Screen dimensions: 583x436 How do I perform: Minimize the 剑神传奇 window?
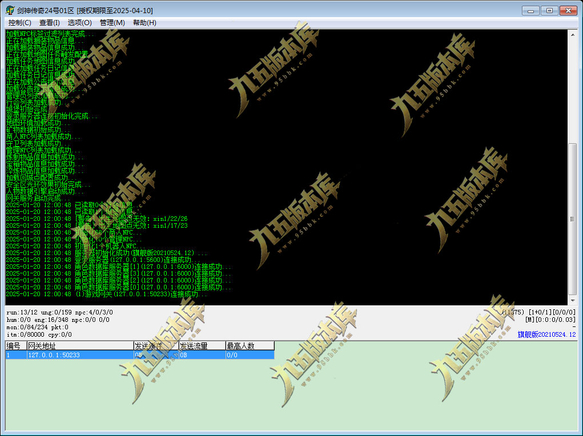pyautogui.click(x=530, y=10)
